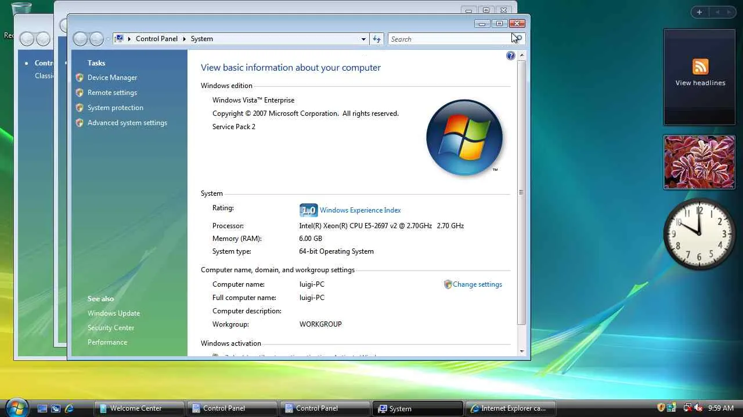Click the Switch between windows quick launch icon
Image resolution: width=743 pixels, height=417 pixels.
(56, 408)
